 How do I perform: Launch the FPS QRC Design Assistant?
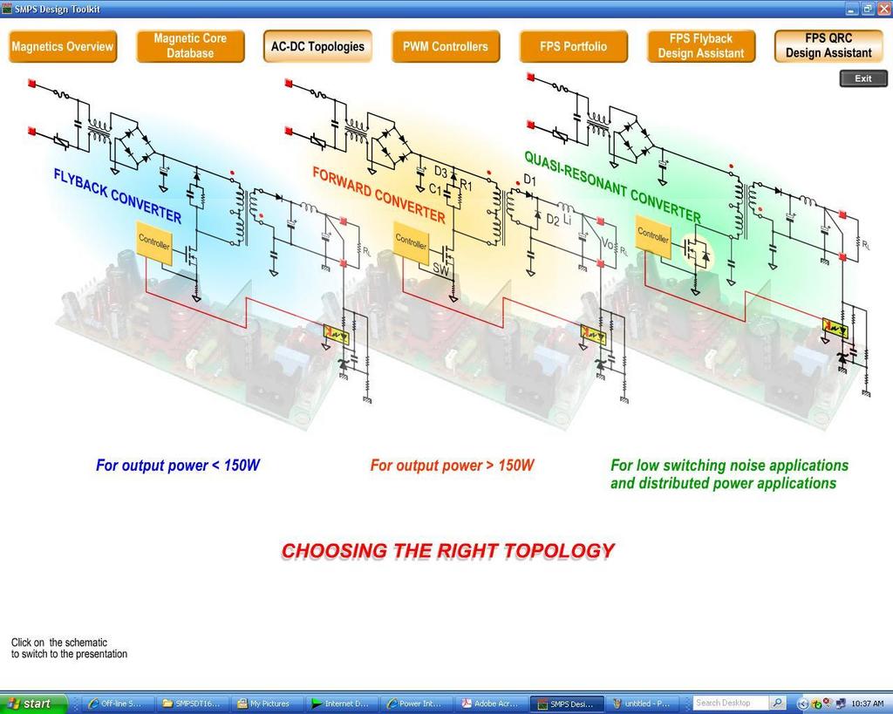click(x=828, y=47)
